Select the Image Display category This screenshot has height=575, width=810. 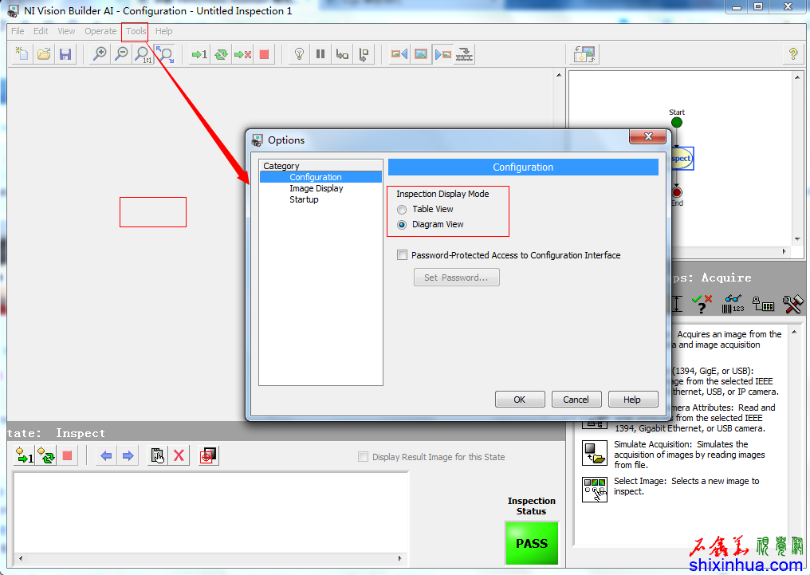(317, 188)
